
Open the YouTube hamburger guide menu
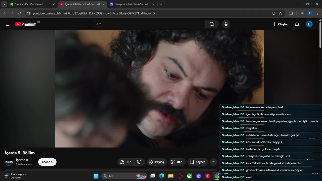point(8,24)
